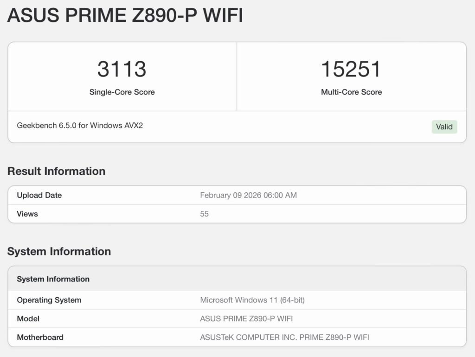
Task: Click the Result Information heading
Action: (56, 171)
